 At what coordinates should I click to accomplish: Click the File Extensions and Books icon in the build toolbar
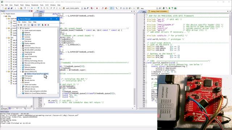click(163, 8)
